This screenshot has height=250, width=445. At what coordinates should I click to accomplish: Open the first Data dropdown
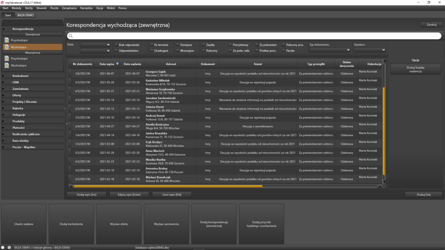click(x=95, y=45)
